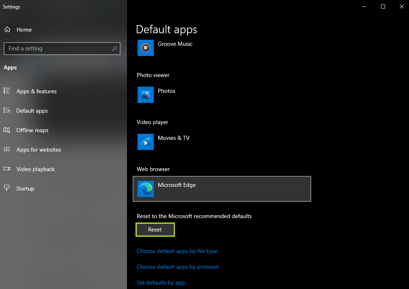
Task: Focus the Find a setting search box
Action: (62, 49)
